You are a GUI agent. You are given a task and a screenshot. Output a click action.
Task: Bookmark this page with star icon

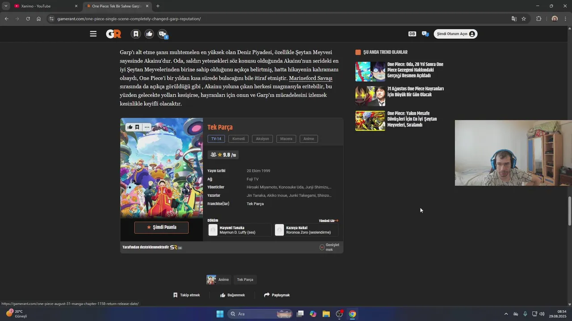point(524,19)
